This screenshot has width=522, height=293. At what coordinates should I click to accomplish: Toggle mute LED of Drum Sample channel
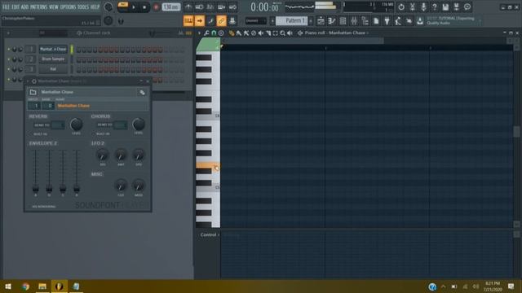[9, 59]
